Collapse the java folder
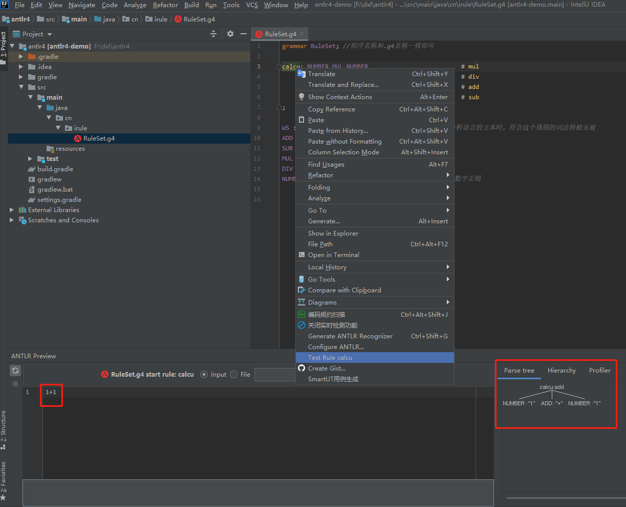Viewport: 626px width, 507px height. point(39,108)
